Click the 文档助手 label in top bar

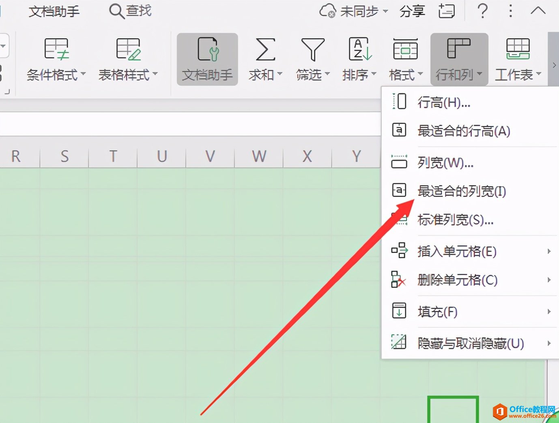coord(54,11)
